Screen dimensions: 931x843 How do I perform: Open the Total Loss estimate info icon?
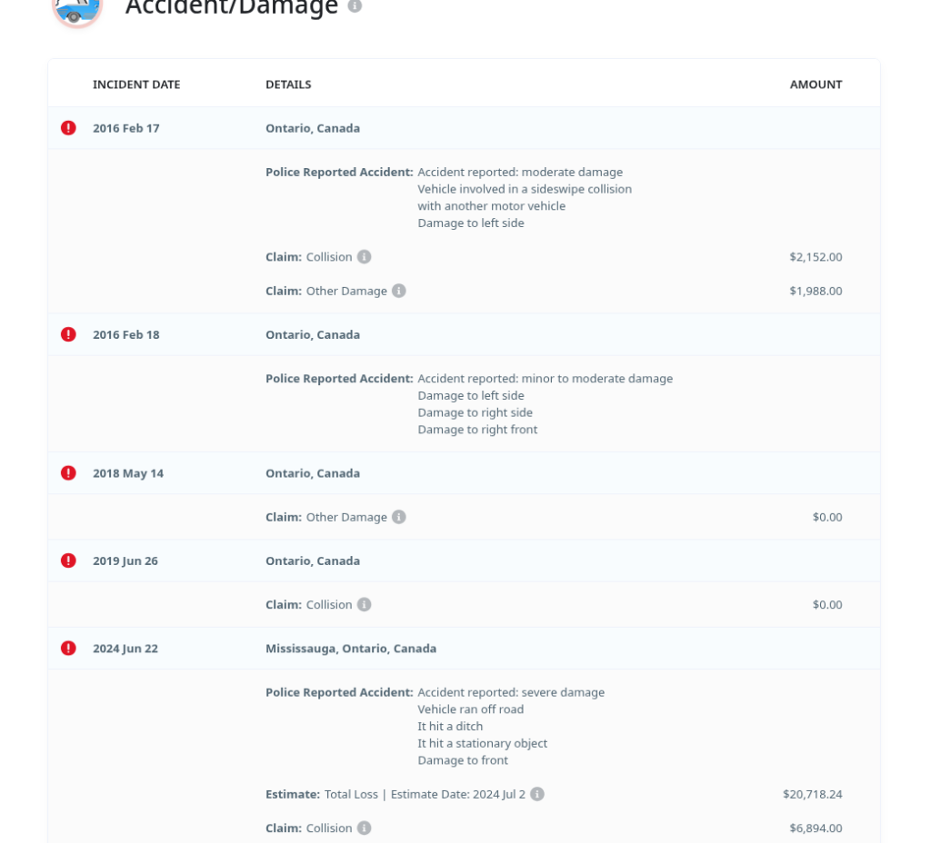537,794
